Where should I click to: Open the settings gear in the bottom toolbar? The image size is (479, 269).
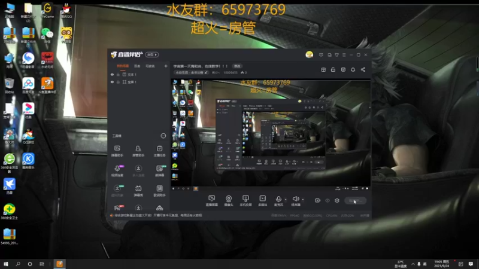(337, 200)
